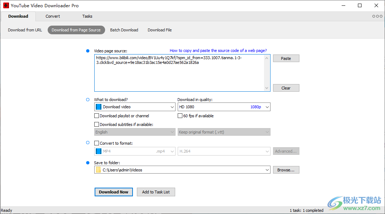Open the three-dots options menu
Image resolution: width=385 pixels, height=214 pixels.
coord(377,16)
